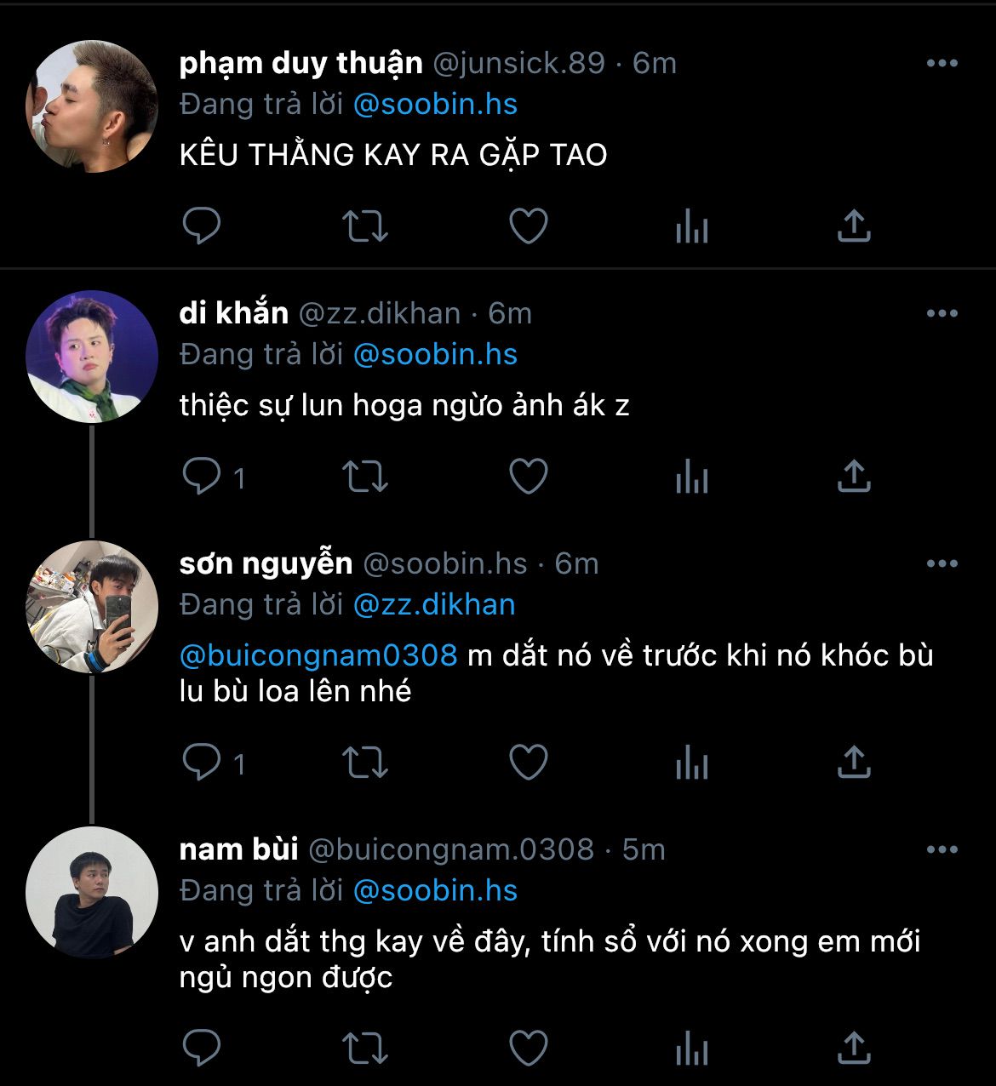Open nam bùi's profile picture

point(92,893)
